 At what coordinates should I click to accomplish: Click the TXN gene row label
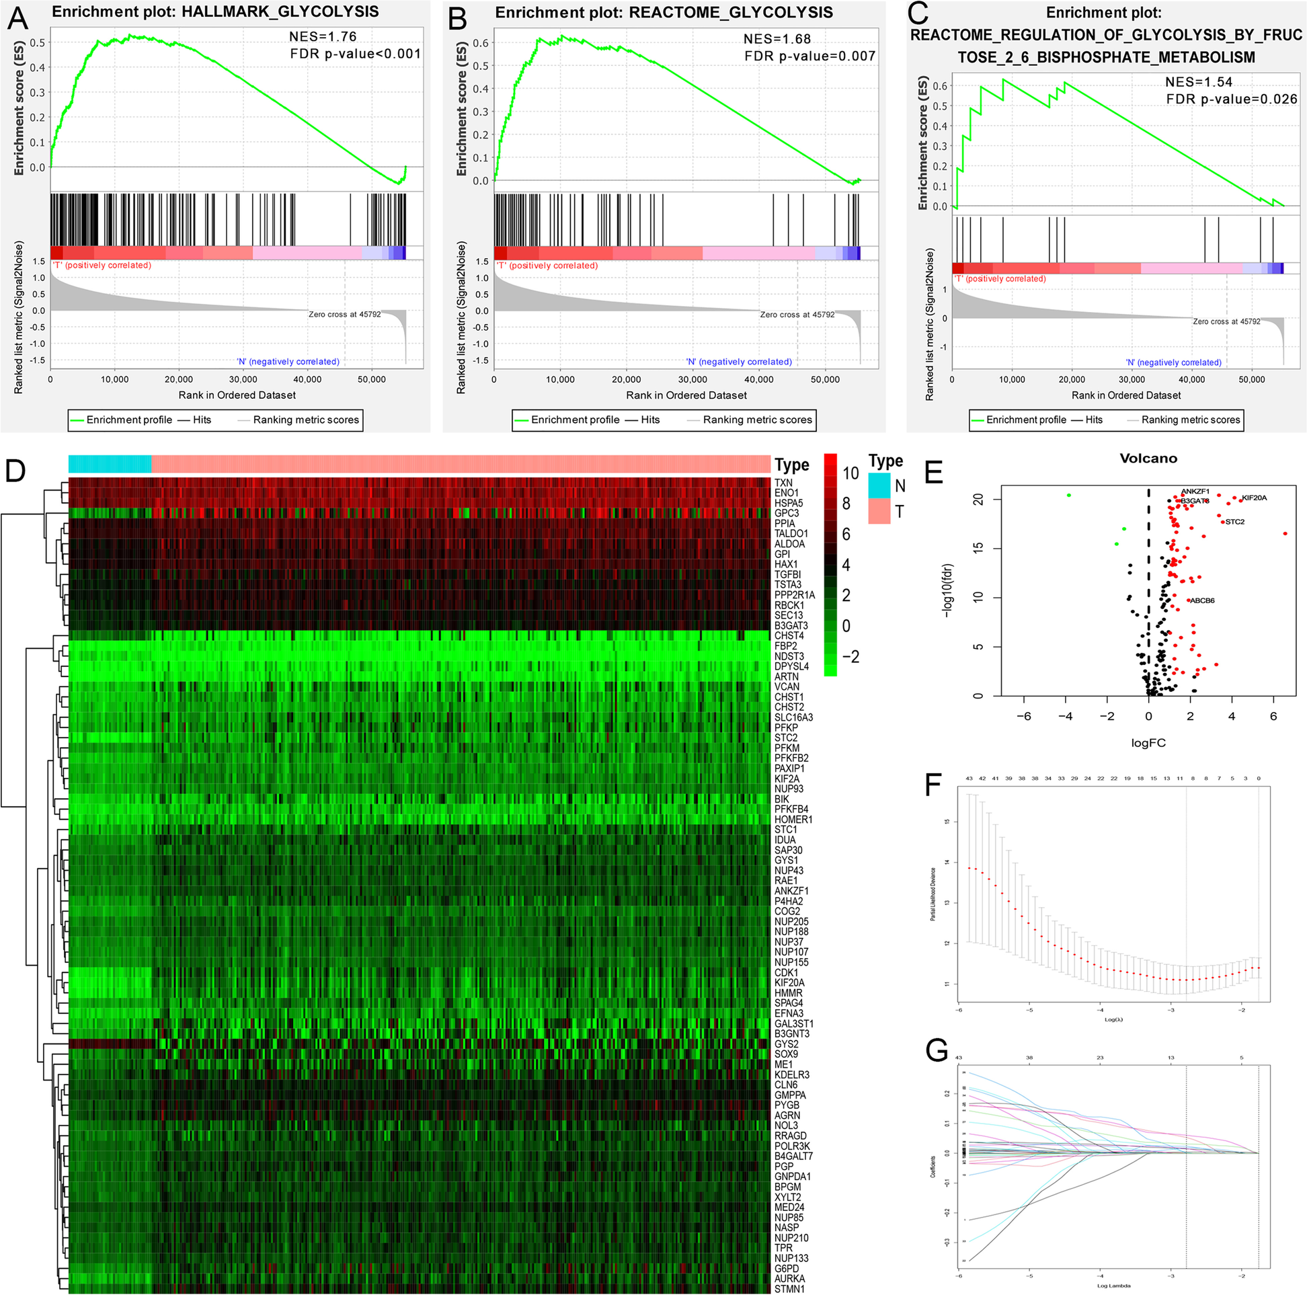(783, 483)
